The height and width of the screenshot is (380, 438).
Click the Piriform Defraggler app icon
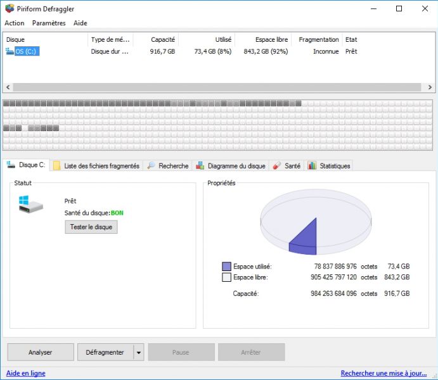pos(10,8)
